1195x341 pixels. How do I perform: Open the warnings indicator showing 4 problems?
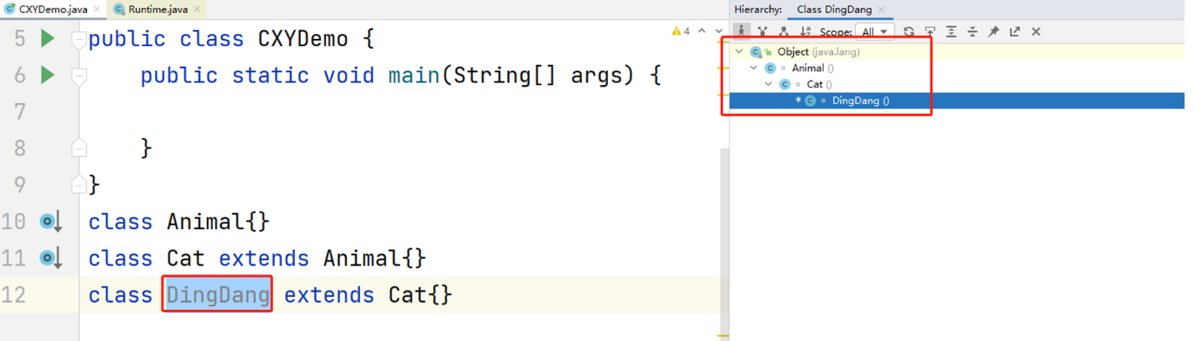click(x=681, y=31)
